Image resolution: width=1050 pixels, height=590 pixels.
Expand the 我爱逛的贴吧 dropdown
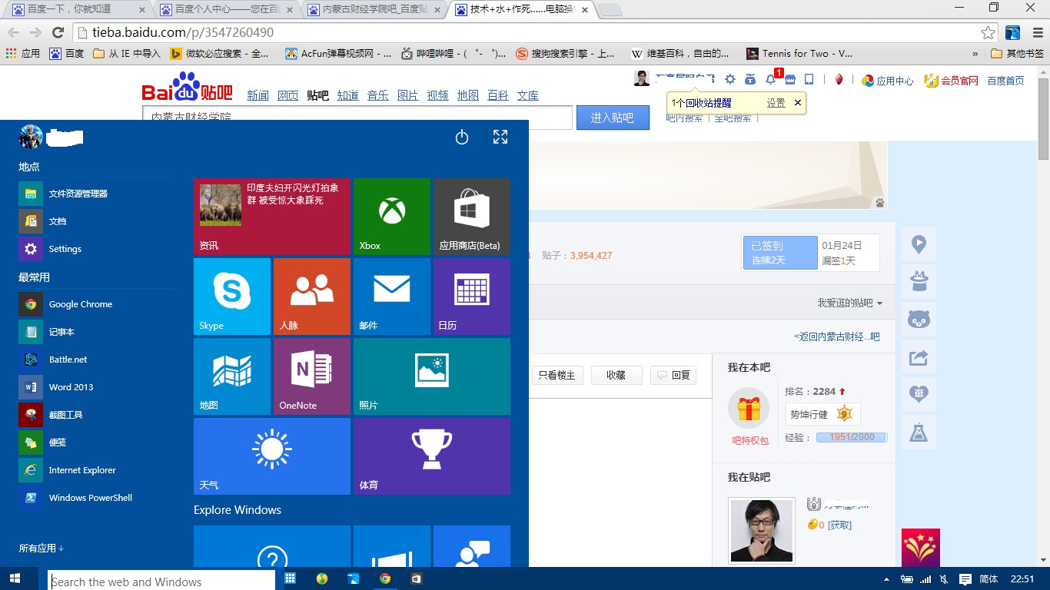tap(850, 303)
